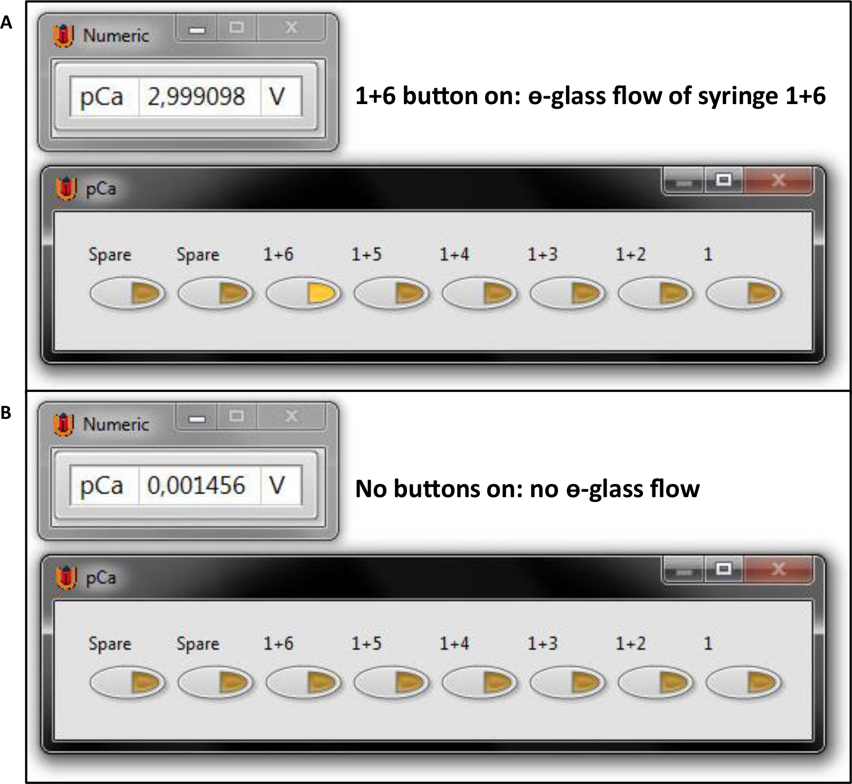Minimize the Numeric window in panel A
Screen dimensions: 852x784
click(x=197, y=30)
